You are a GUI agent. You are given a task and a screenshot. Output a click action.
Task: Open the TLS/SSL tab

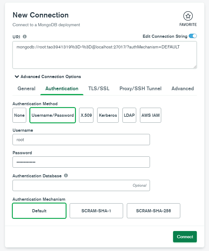[99, 89]
